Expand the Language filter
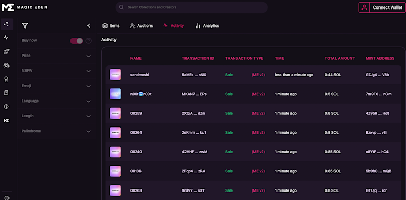 [56, 101]
